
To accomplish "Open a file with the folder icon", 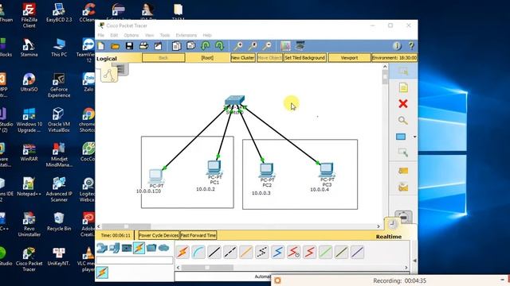I will 115,46.
